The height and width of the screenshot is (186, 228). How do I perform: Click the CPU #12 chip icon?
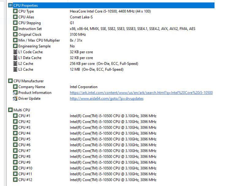[15, 180]
